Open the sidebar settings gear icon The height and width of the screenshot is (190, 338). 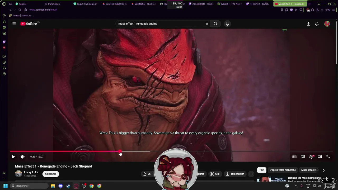click(x=4, y=74)
